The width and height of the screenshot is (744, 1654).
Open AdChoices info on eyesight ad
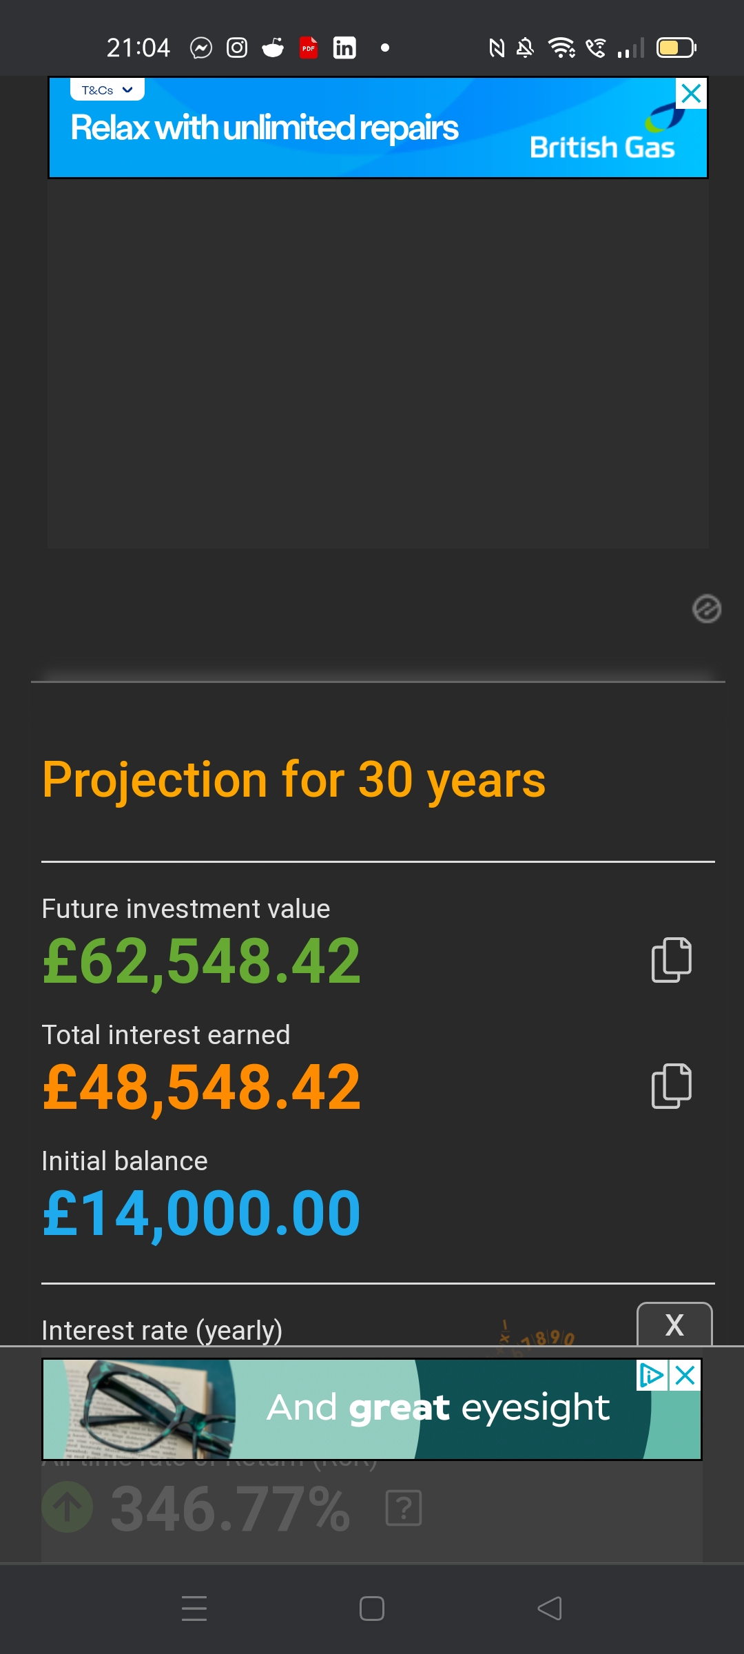651,1376
